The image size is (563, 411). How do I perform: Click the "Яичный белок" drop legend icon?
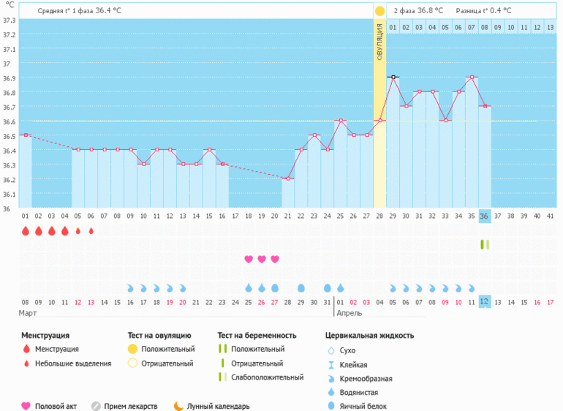pos(330,406)
